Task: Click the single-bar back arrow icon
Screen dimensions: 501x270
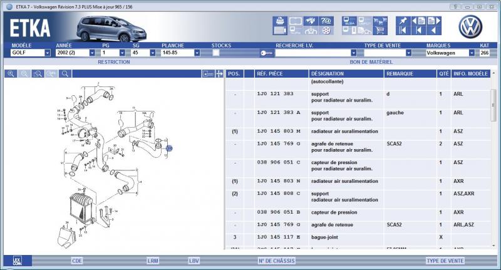Action: coord(418,30)
